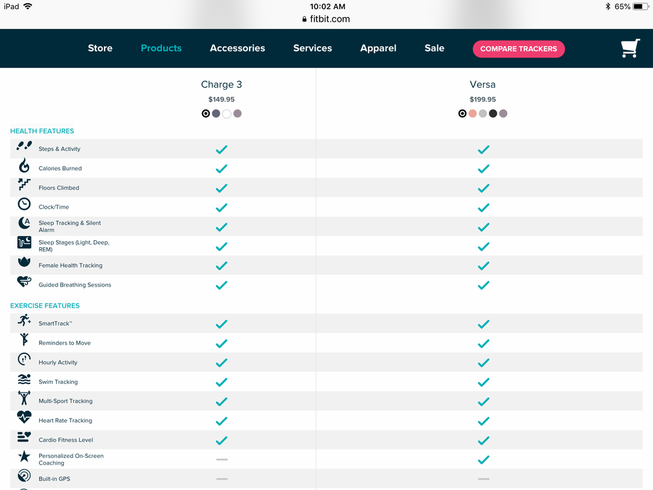This screenshot has height=490, width=653.
Task: Click the Steps & Activity label
Action: (x=59, y=149)
